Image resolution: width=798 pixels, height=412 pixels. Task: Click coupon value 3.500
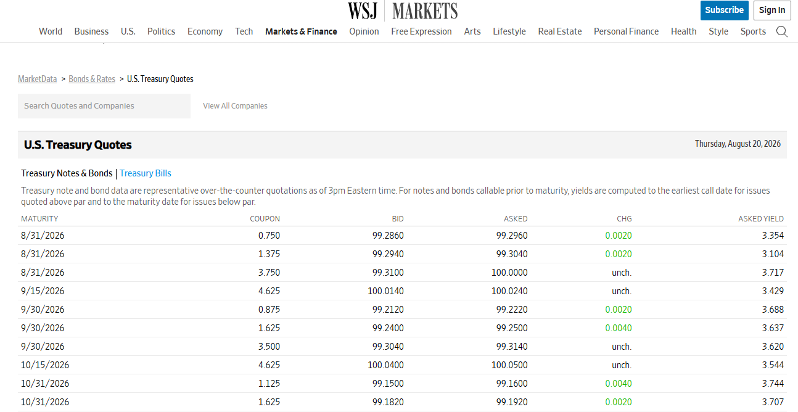click(269, 347)
